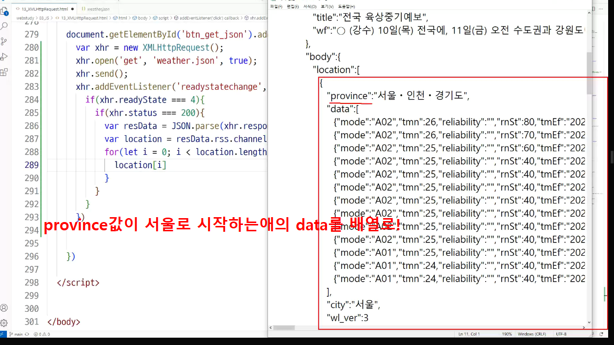Image resolution: width=614 pixels, height=345 pixels.
Task: Click the data row with "rnSt":70
Action: coord(459,135)
